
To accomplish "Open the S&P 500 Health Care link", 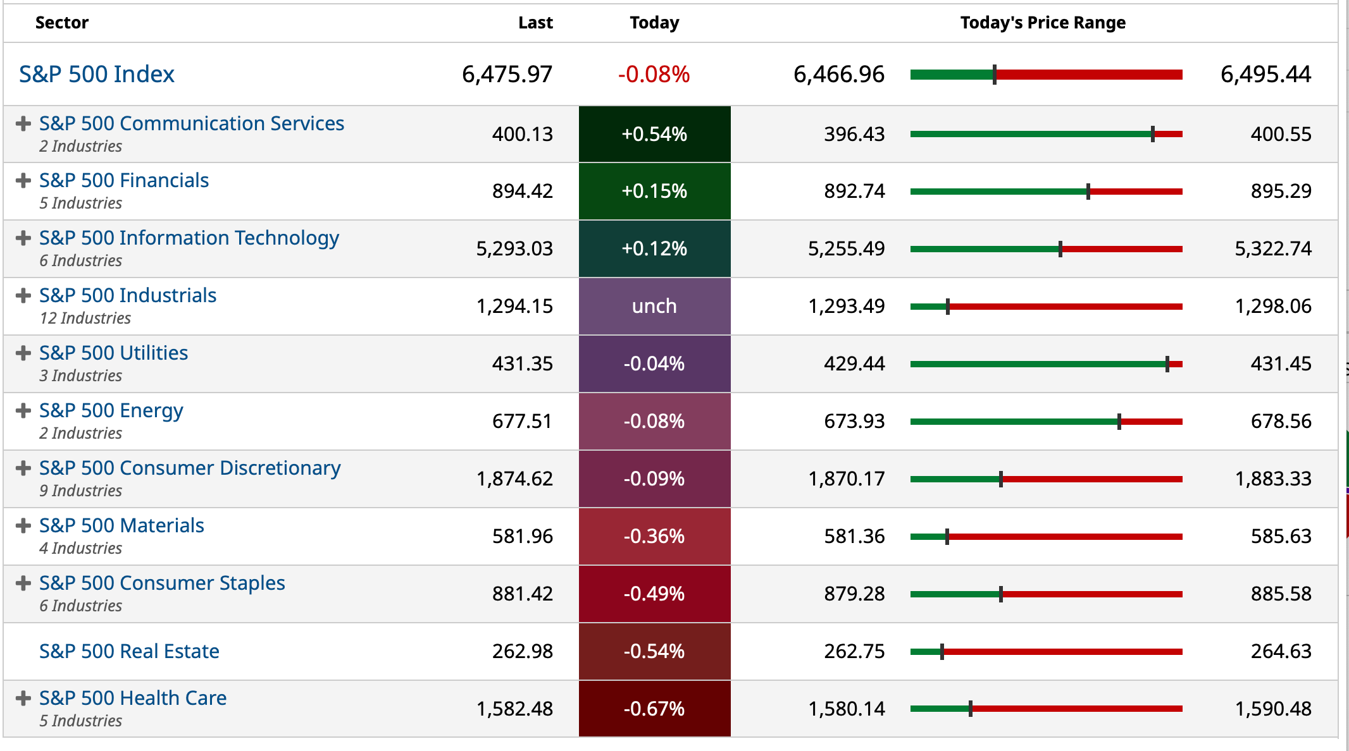I will [x=133, y=698].
